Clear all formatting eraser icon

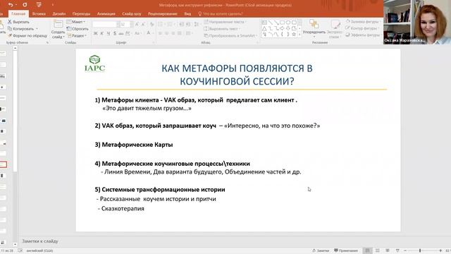[152, 25]
